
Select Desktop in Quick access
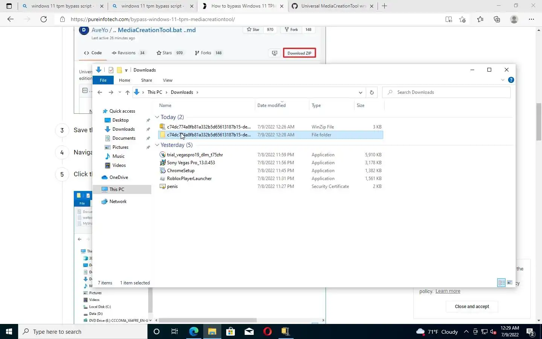(x=120, y=120)
